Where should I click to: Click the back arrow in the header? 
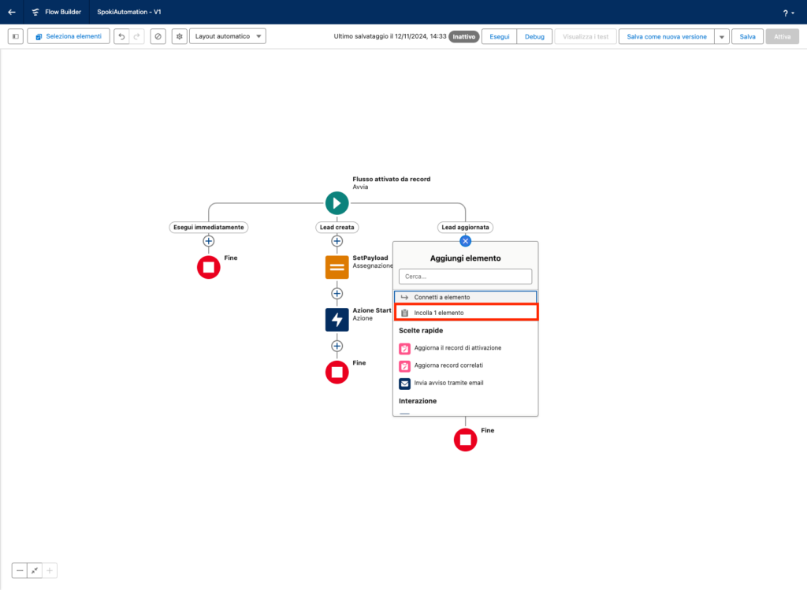pyautogui.click(x=12, y=13)
